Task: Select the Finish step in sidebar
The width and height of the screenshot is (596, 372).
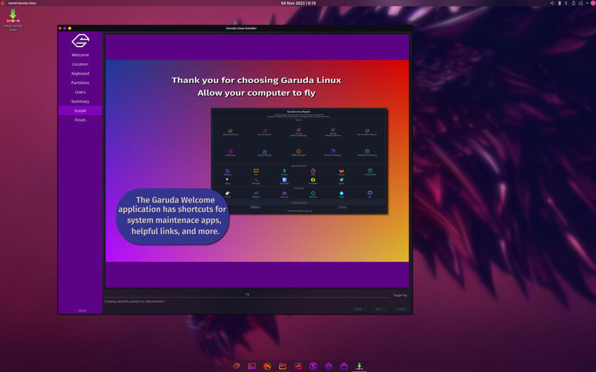Action: point(80,120)
